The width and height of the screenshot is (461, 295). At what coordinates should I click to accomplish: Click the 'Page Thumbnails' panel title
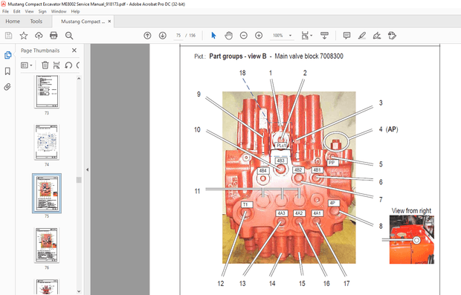[40, 51]
